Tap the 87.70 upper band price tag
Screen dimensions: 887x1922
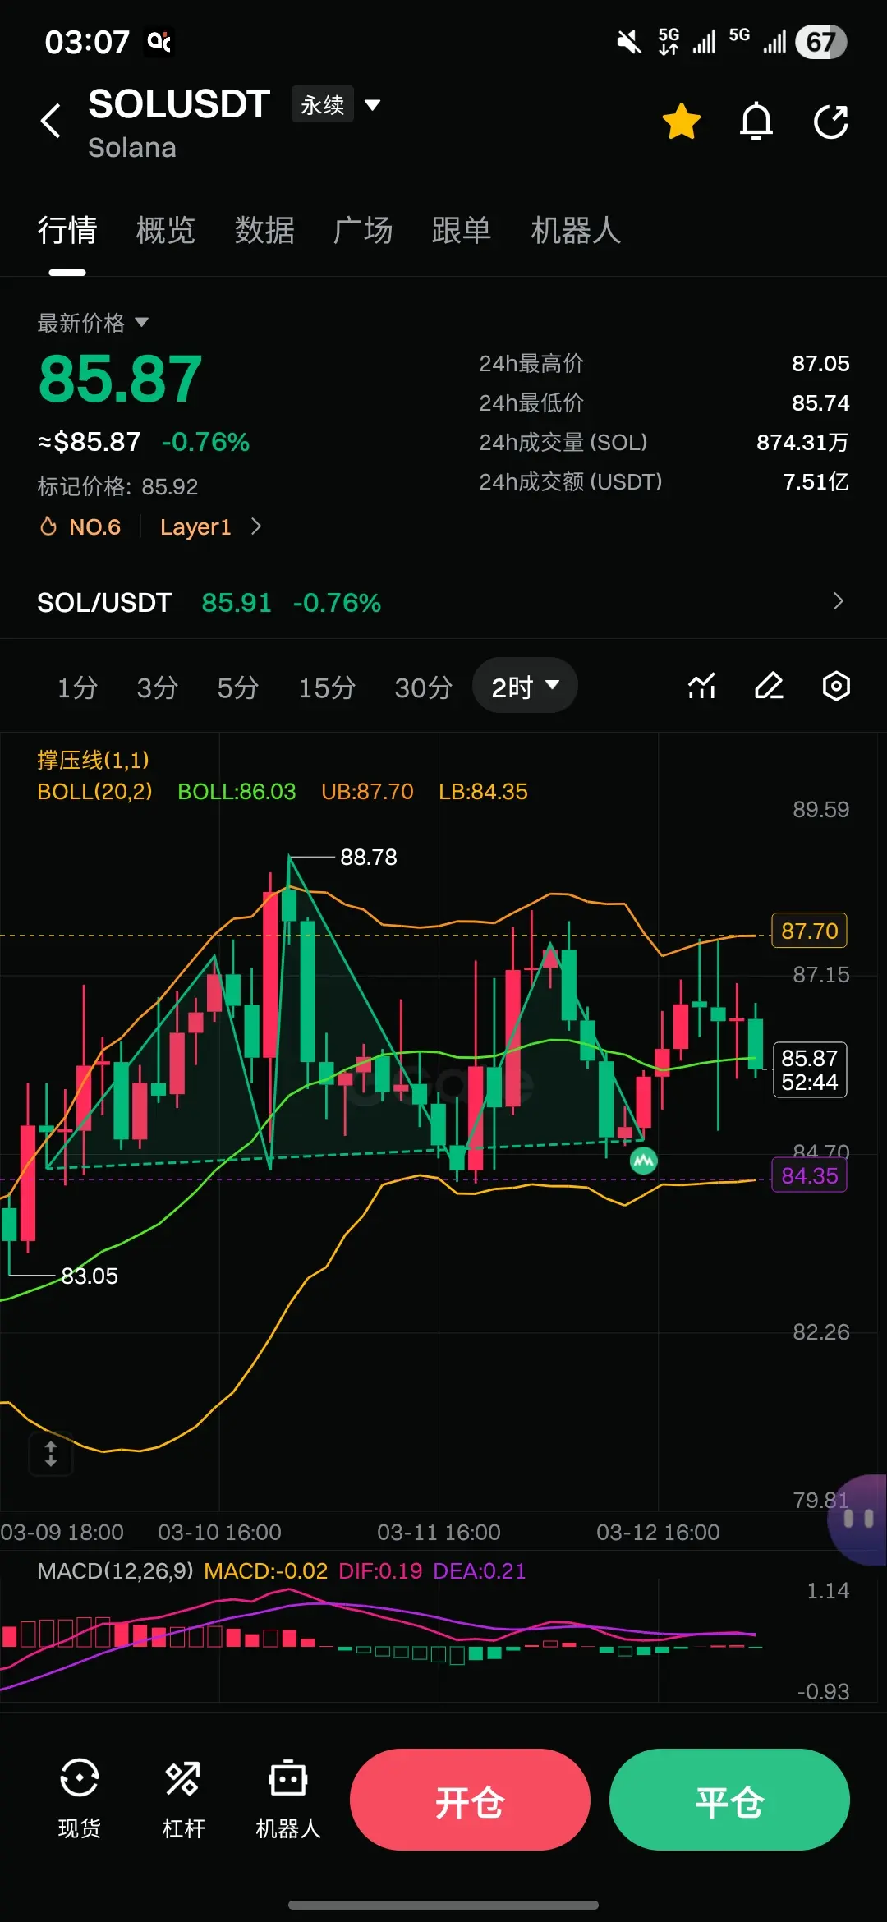809,931
